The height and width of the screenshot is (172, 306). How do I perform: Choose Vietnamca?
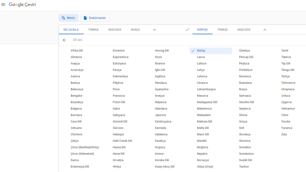click(288, 109)
